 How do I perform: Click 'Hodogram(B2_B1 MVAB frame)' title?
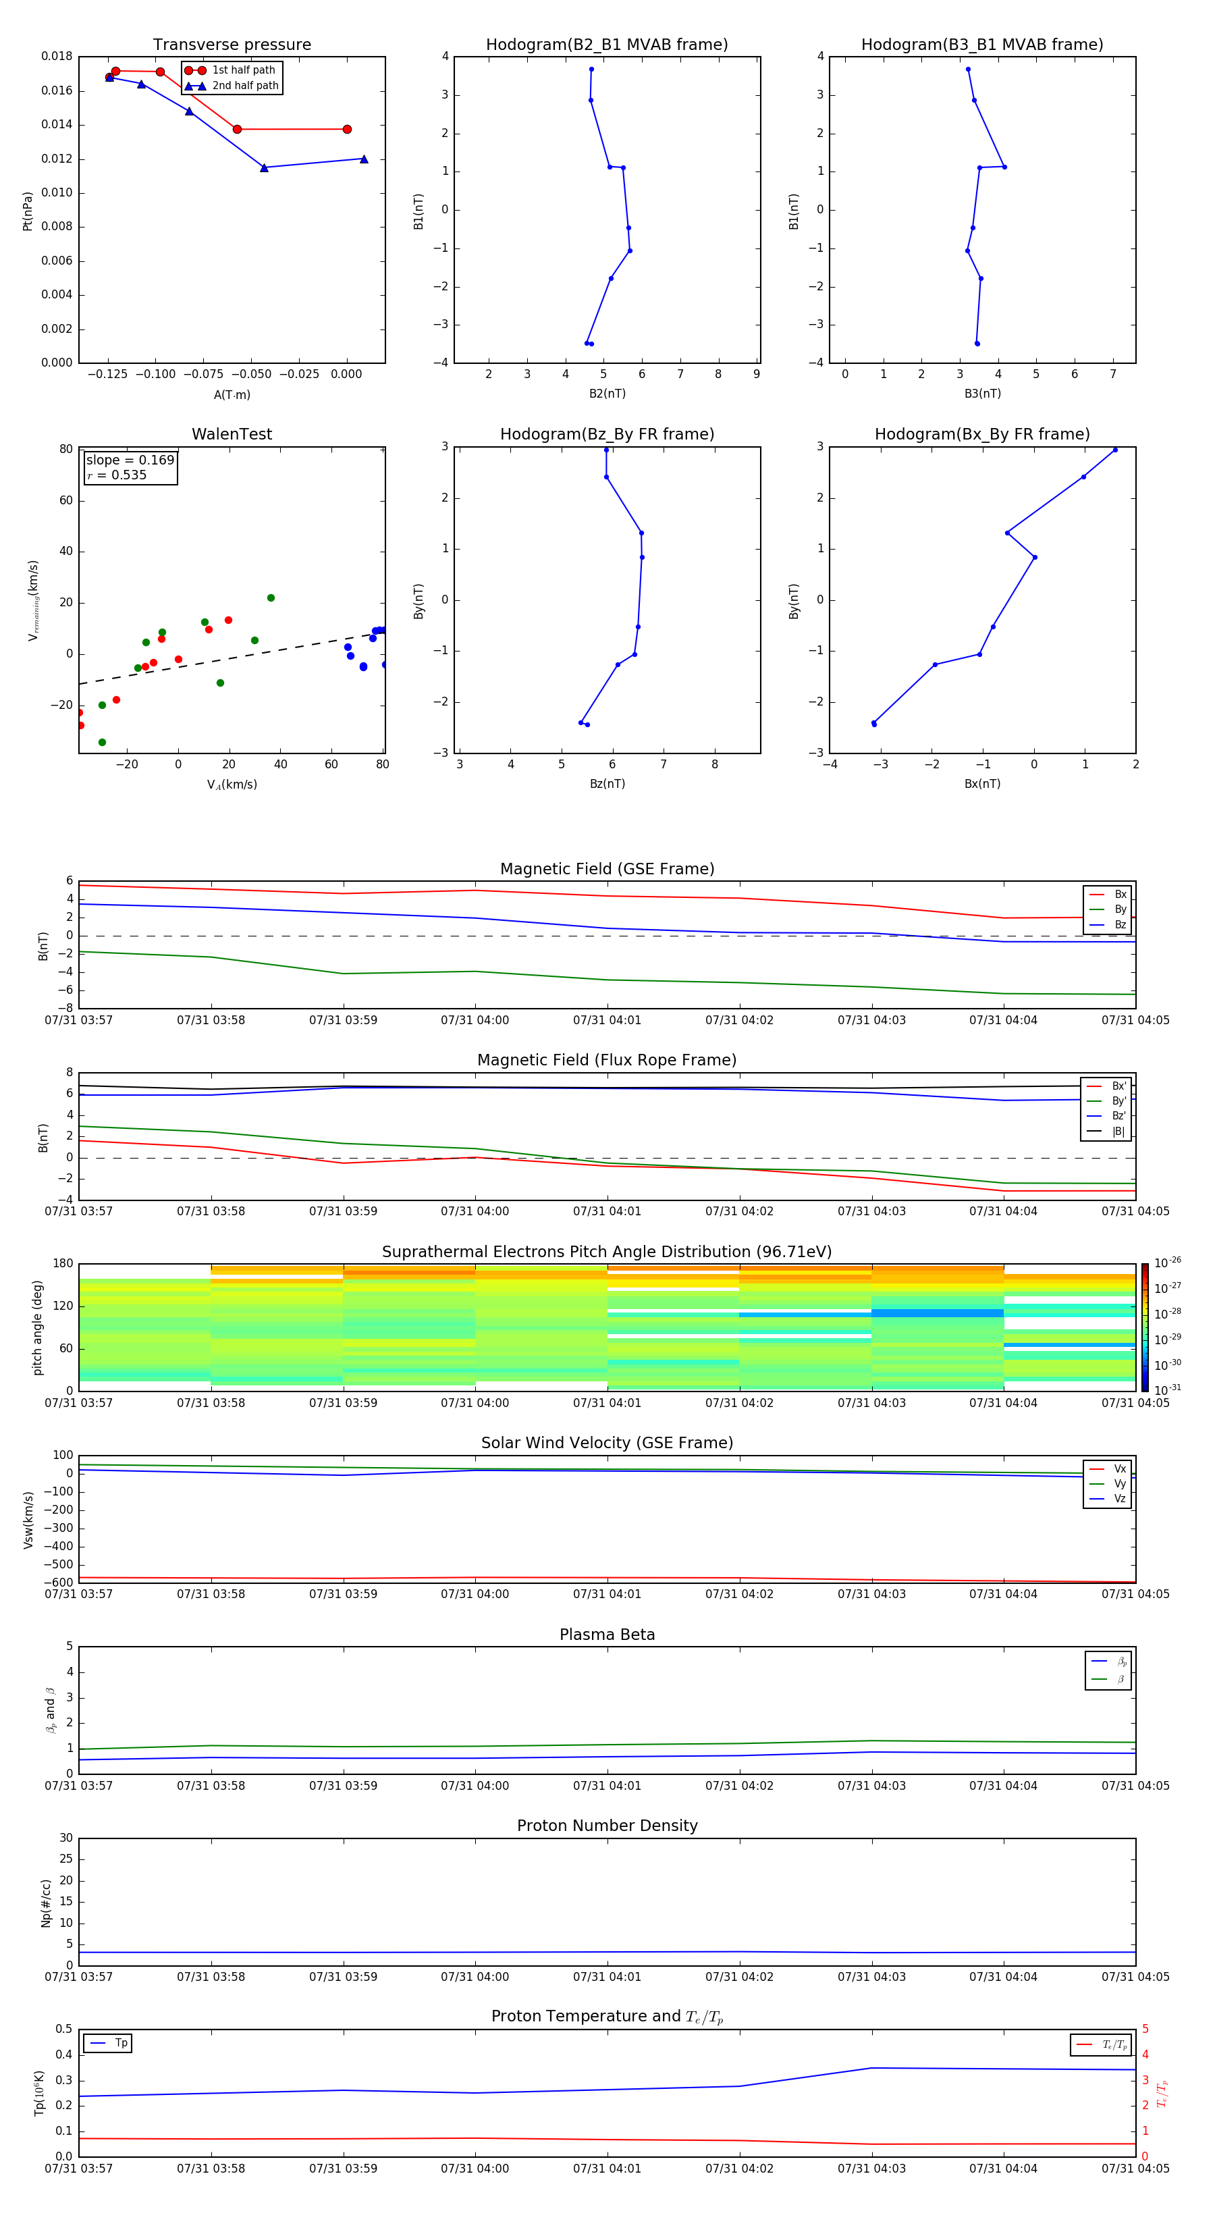[607, 45]
